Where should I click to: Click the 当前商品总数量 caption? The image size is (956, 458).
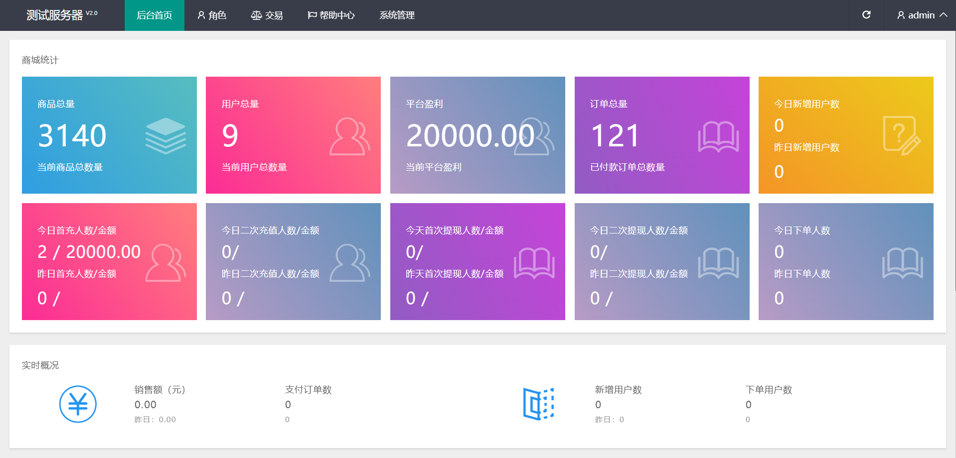pos(70,167)
